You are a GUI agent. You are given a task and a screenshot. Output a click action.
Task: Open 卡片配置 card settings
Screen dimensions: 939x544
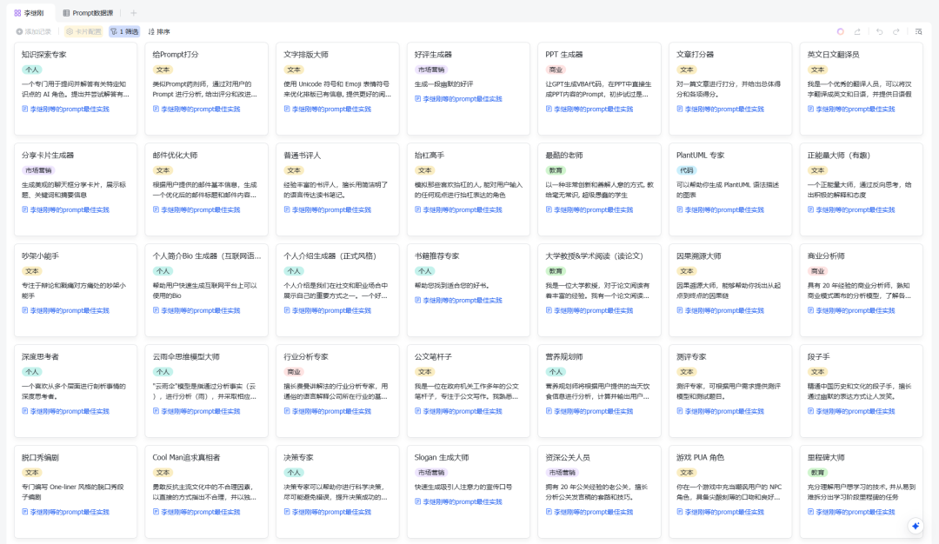coord(83,31)
